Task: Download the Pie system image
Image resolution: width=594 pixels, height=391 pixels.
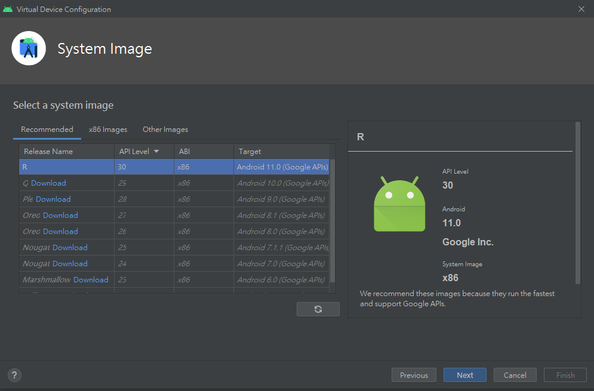Action: [x=53, y=199]
